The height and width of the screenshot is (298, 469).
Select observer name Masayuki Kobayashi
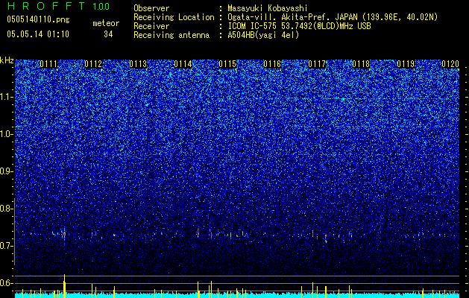(268, 8)
